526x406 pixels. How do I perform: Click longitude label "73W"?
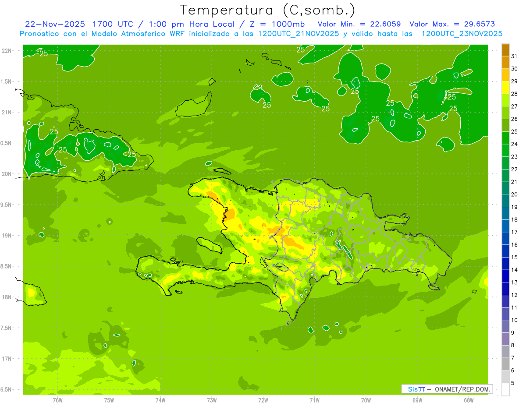click(212, 400)
